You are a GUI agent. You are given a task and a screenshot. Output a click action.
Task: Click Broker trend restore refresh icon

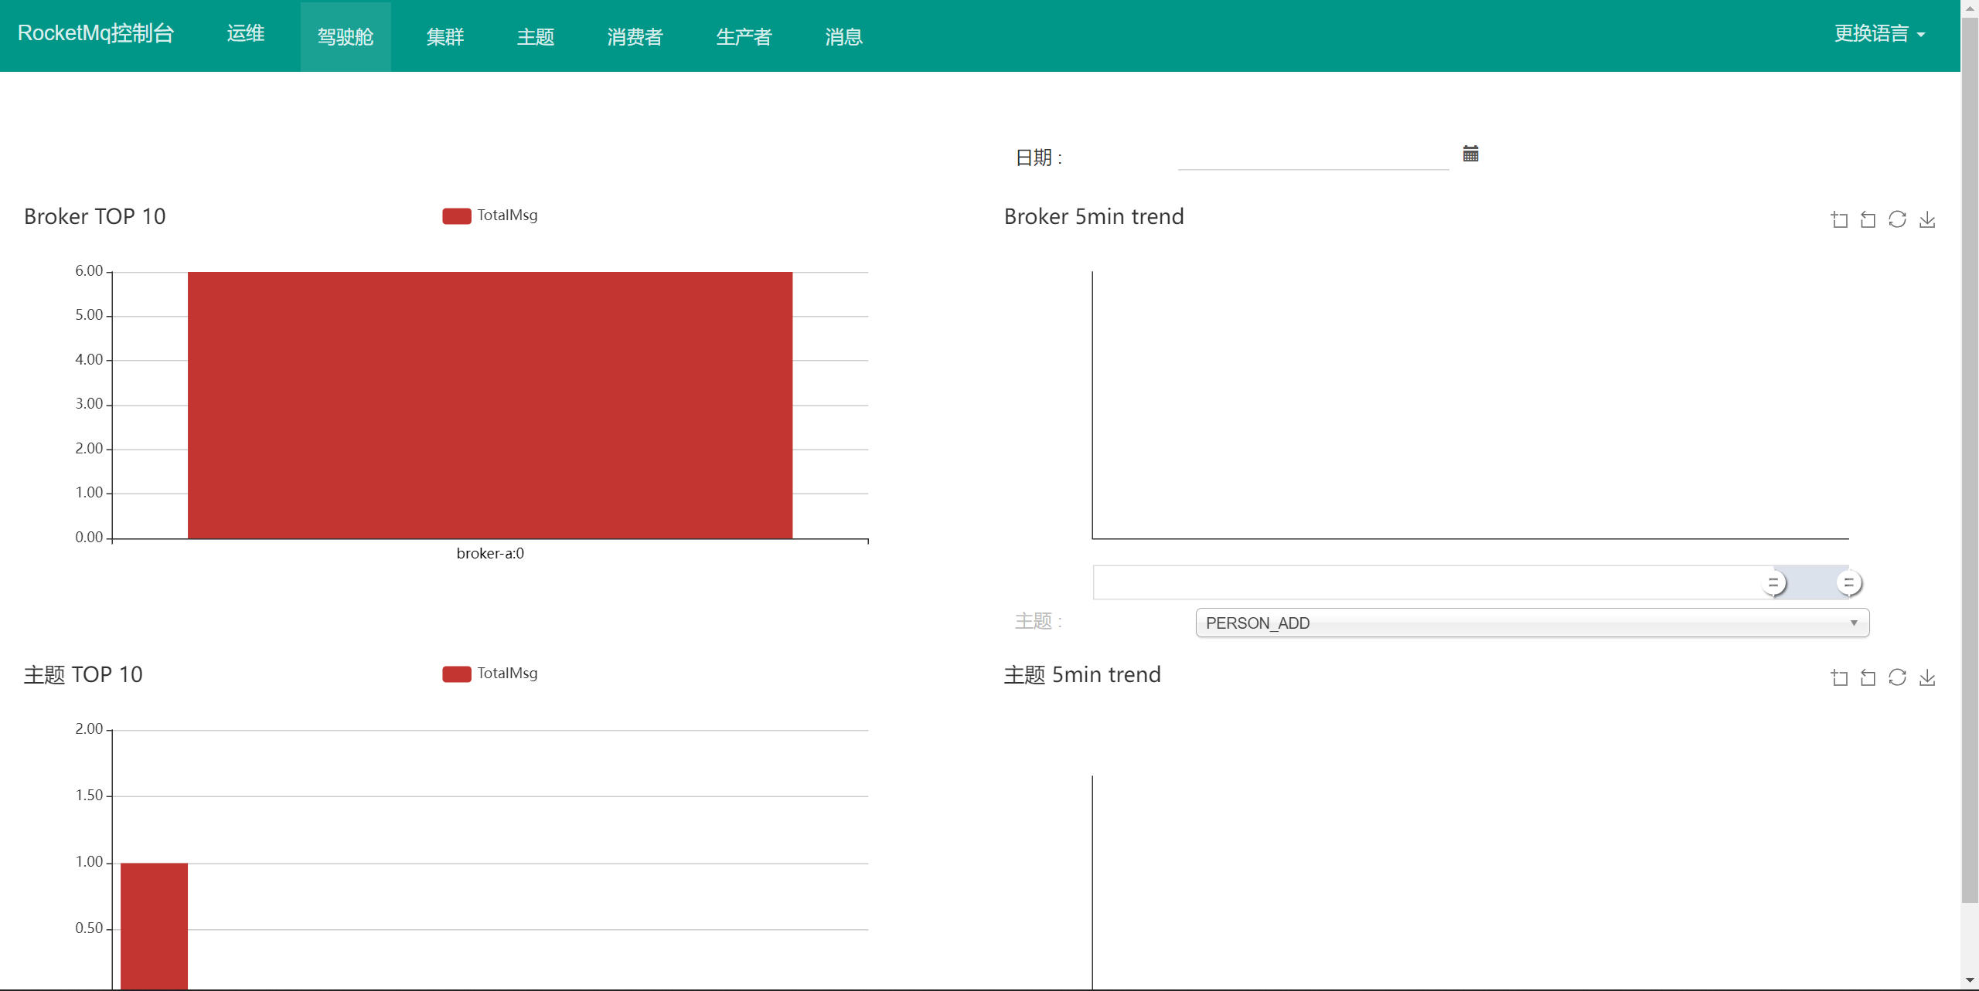(1897, 220)
